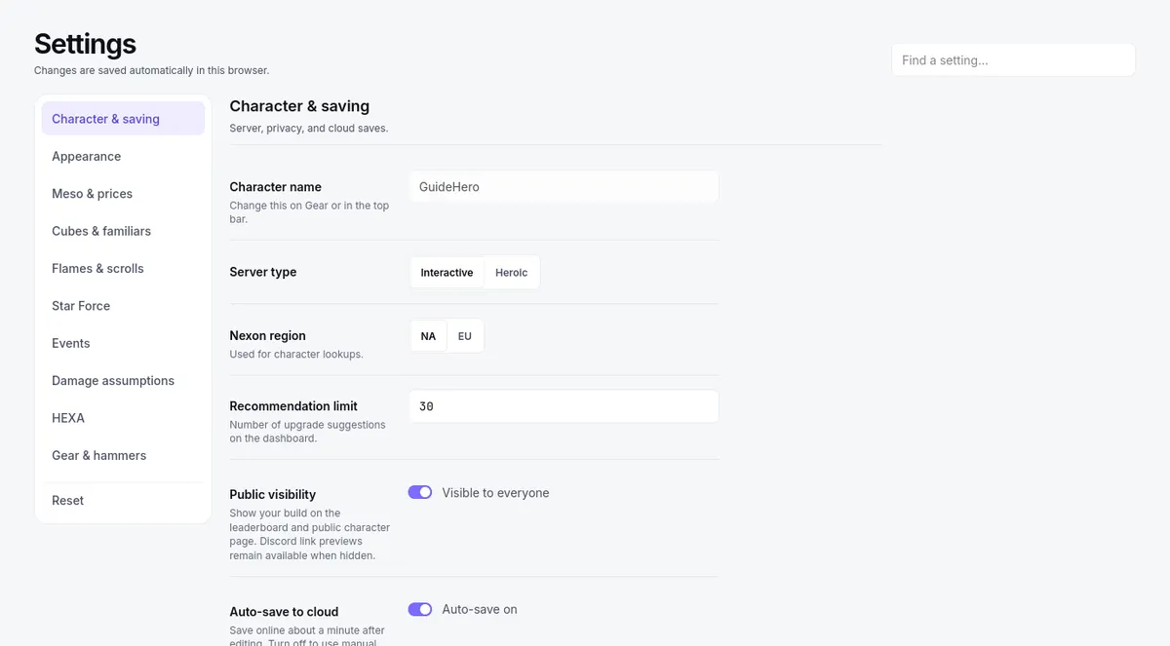Screen dimensions: 1170x646
Task: Select Cubes & familiars in sidebar
Action: click(123, 231)
